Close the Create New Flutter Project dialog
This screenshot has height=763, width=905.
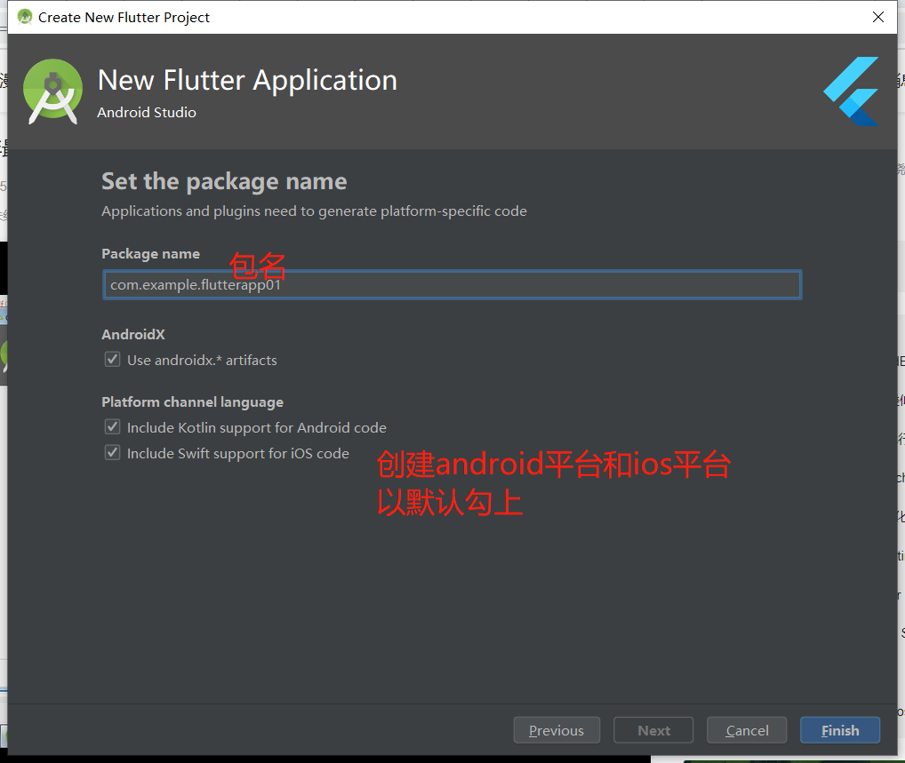click(877, 17)
